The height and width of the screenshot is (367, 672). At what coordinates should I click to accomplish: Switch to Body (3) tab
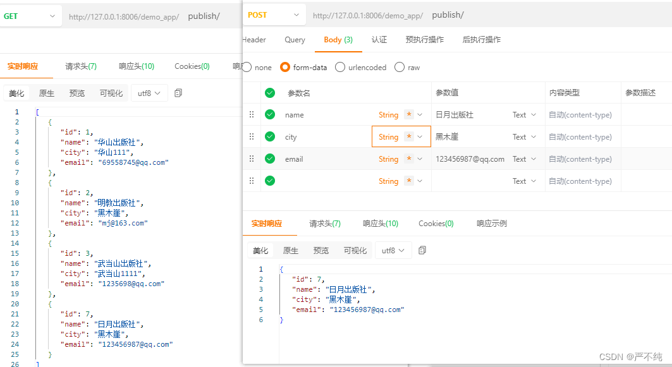tap(338, 39)
